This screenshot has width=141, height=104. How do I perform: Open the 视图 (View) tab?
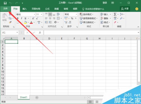[x=75, y=9]
